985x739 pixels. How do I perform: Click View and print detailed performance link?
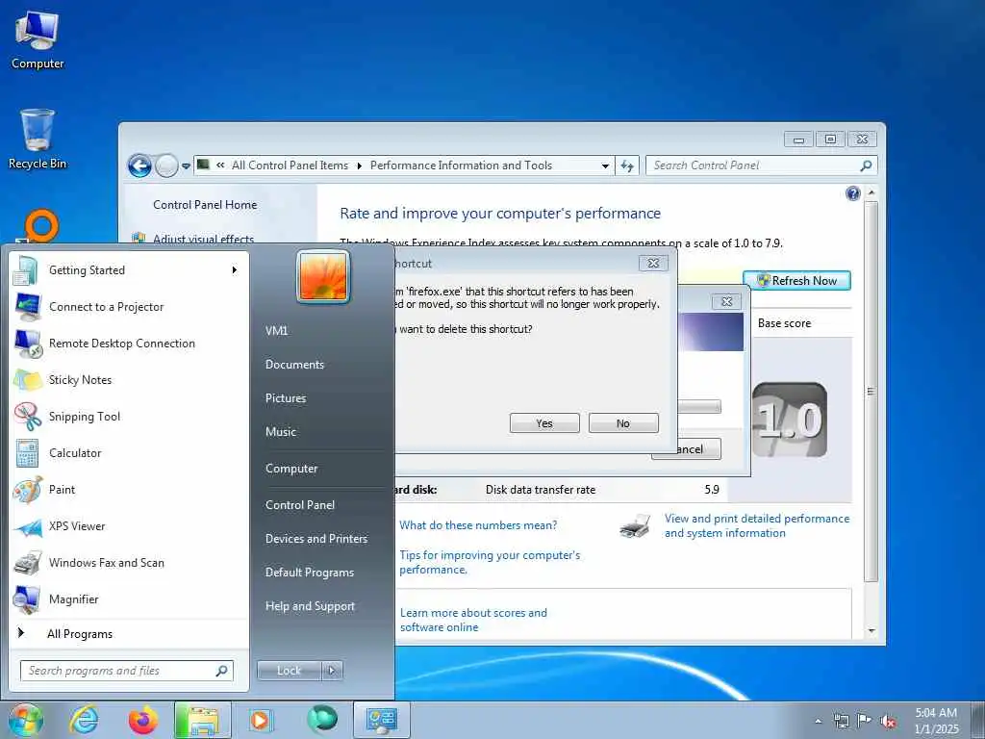pos(757,526)
